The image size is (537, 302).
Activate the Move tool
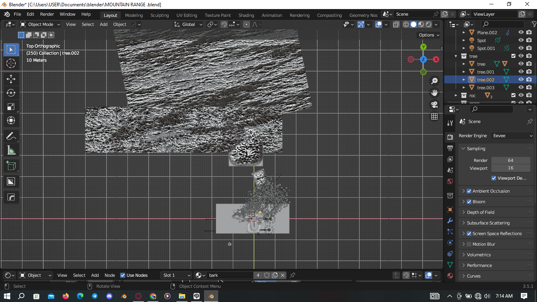(x=11, y=79)
